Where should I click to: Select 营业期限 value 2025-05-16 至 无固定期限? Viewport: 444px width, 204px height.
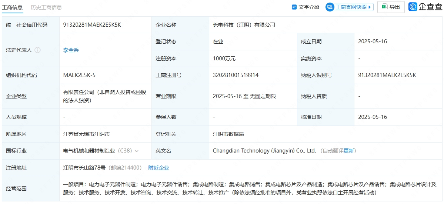tap(244, 96)
